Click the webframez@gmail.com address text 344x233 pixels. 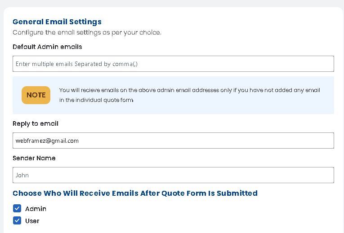tap(47, 141)
